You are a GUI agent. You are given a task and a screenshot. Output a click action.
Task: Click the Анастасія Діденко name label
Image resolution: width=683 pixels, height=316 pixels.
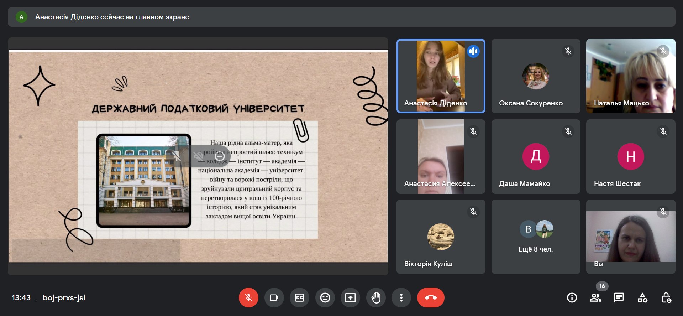click(436, 103)
